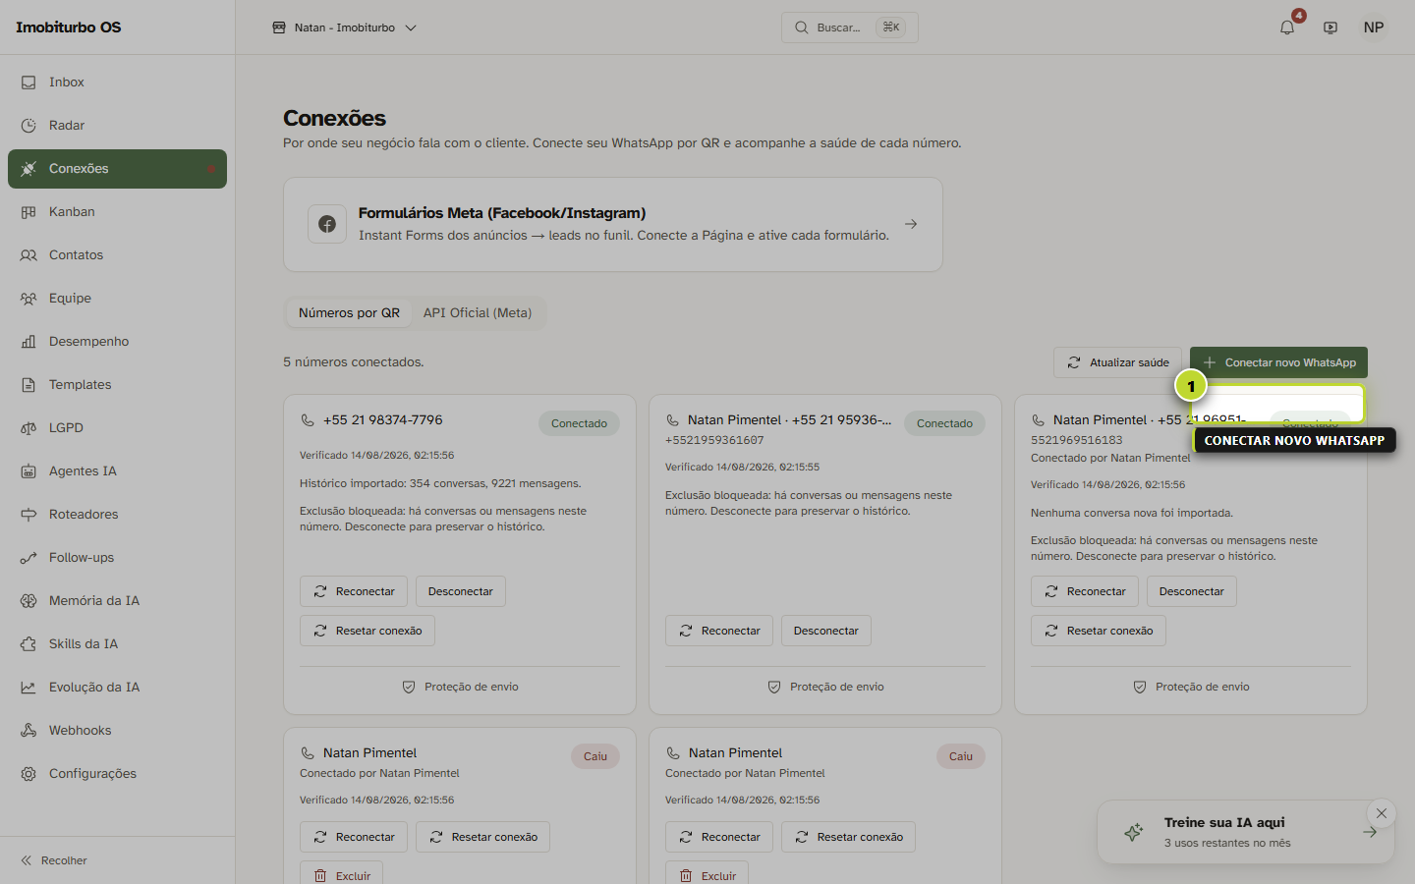
Task: Go to the LGPD section
Action: coord(117,428)
